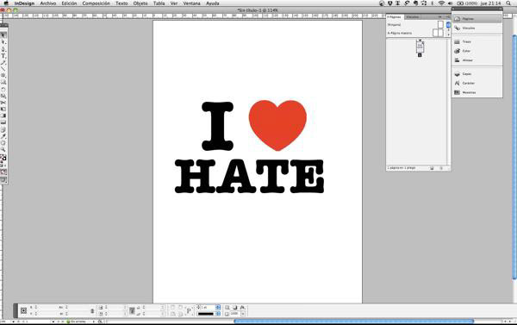Image resolution: width=517 pixels, height=325 pixels.
Task: Select the Direct Selection tool
Action: pos(3,42)
